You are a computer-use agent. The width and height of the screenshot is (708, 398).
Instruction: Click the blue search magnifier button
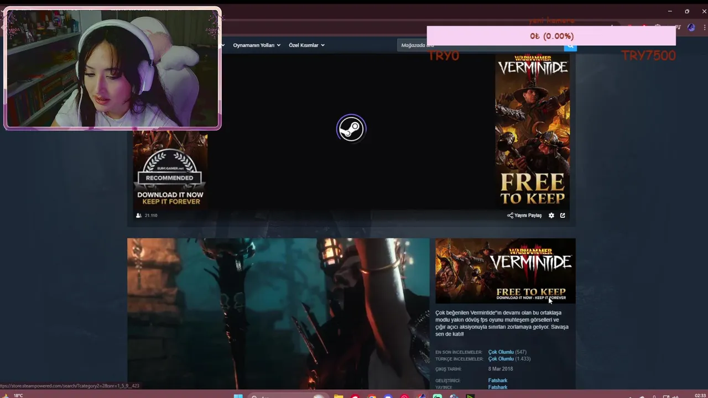pos(570,46)
